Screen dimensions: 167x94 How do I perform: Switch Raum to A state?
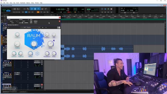(43, 27)
